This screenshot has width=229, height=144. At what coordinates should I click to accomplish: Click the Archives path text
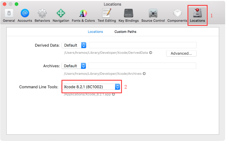103,74
